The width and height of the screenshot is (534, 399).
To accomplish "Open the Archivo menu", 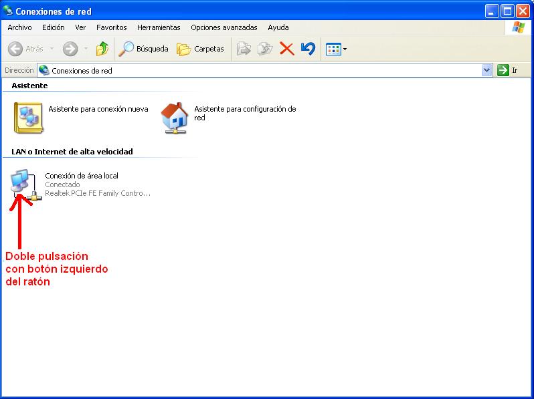I will pyautogui.click(x=20, y=27).
